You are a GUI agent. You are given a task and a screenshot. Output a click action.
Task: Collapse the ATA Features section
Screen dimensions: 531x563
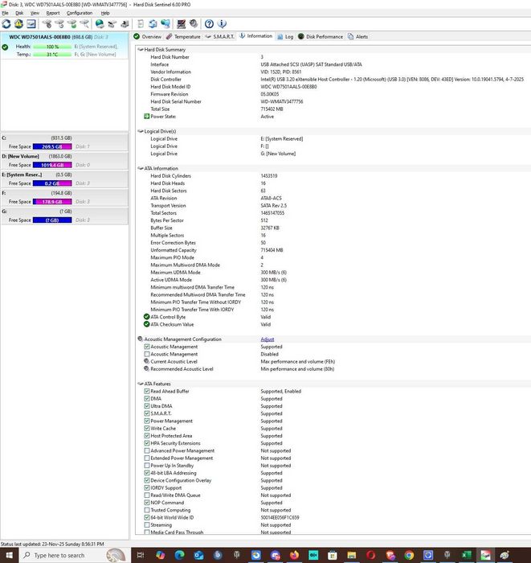coord(141,384)
